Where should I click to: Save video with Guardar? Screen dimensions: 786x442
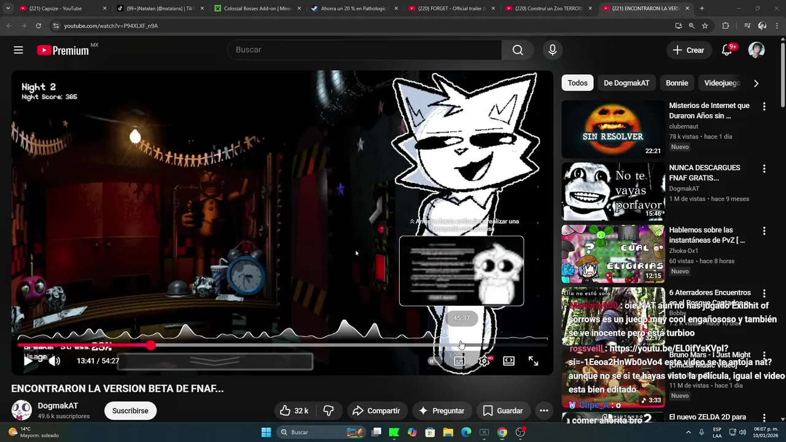pos(503,411)
